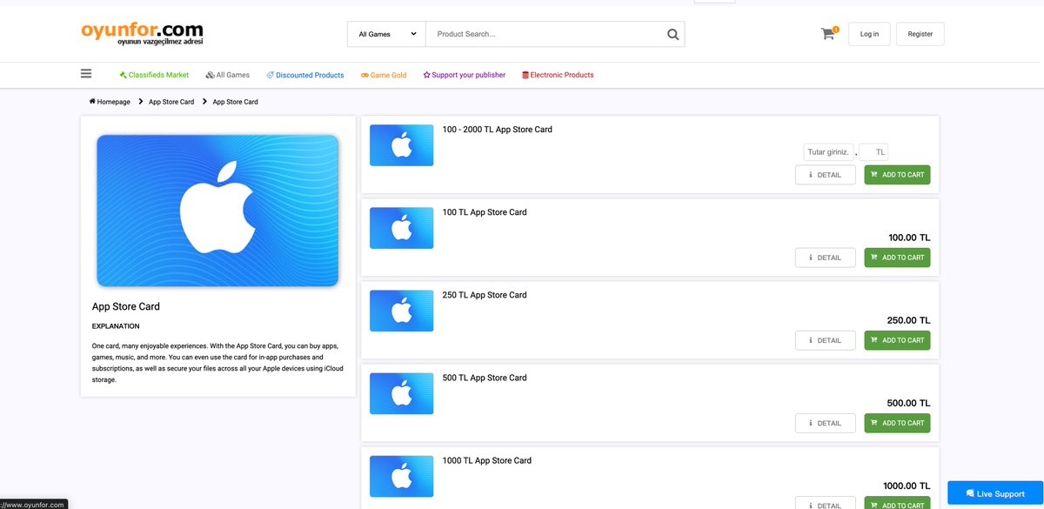The height and width of the screenshot is (509, 1044).
Task: Click the oyunfor.com logo
Action: pyautogui.click(x=142, y=33)
